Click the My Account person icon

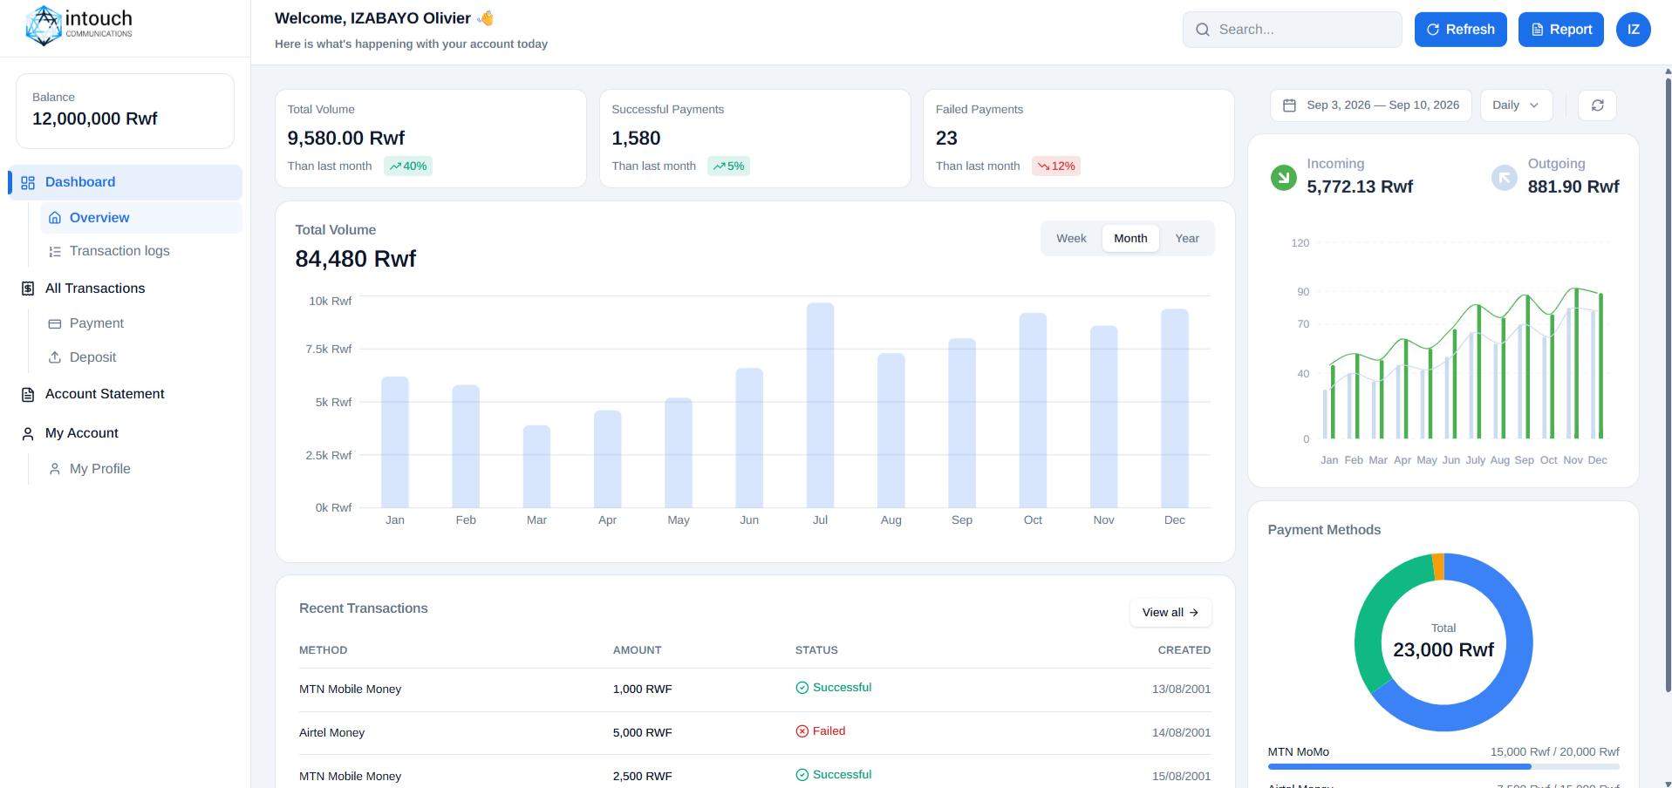click(x=28, y=434)
